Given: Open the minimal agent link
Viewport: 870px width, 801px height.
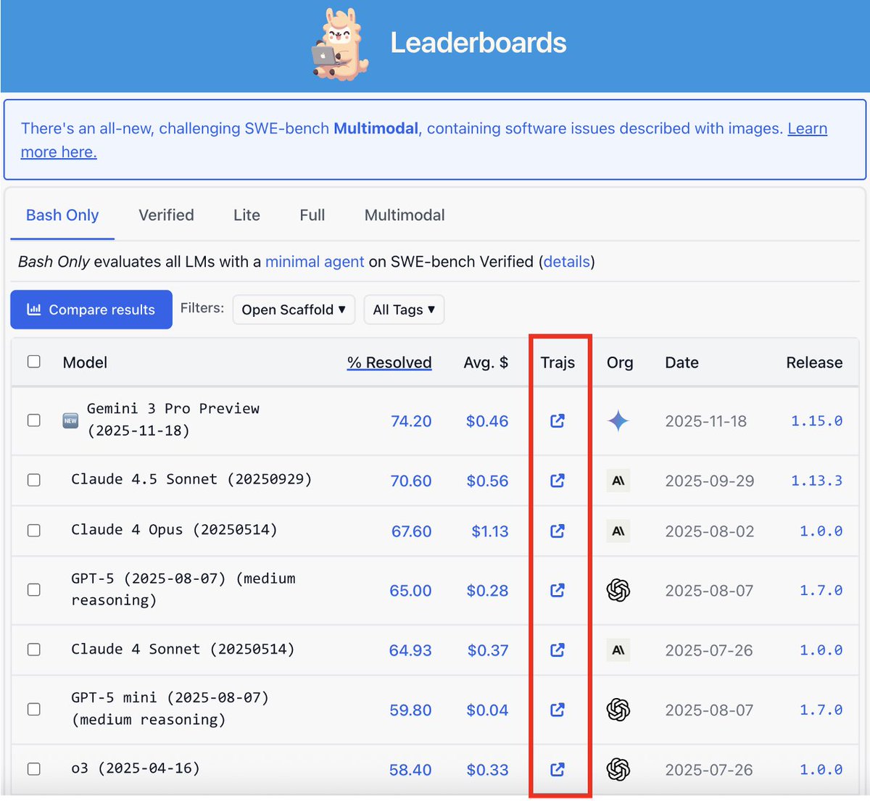Looking at the screenshot, I should click(315, 262).
